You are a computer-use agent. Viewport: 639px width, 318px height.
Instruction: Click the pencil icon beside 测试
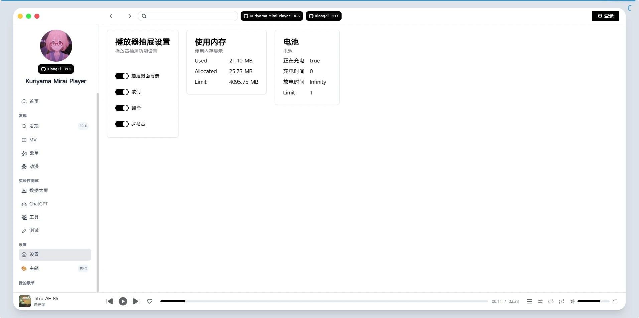(24, 231)
